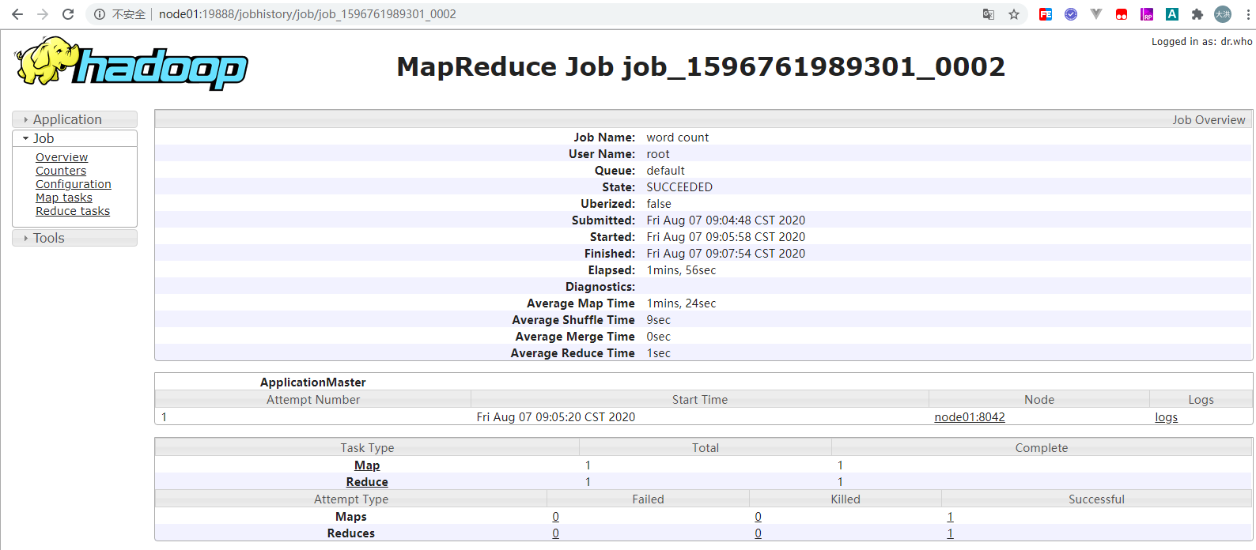This screenshot has height=550, width=1256.
Task: Click the Total column header
Action: [706, 448]
